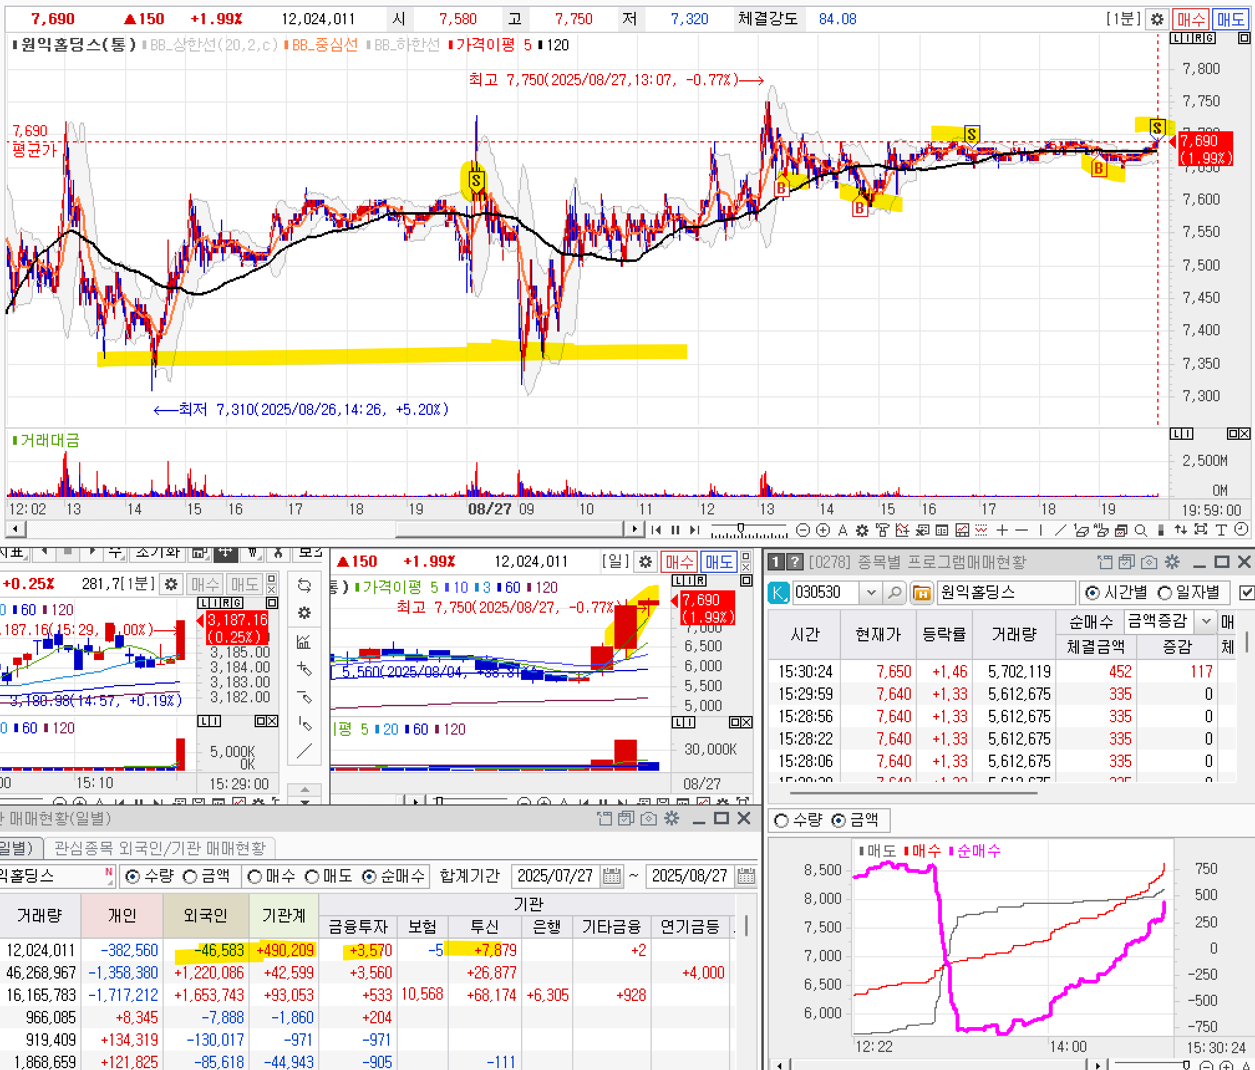The width and height of the screenshot is (1255, 1070).
Task: Click the end date field showing 2025/08/27
Action: click(689, 876)
